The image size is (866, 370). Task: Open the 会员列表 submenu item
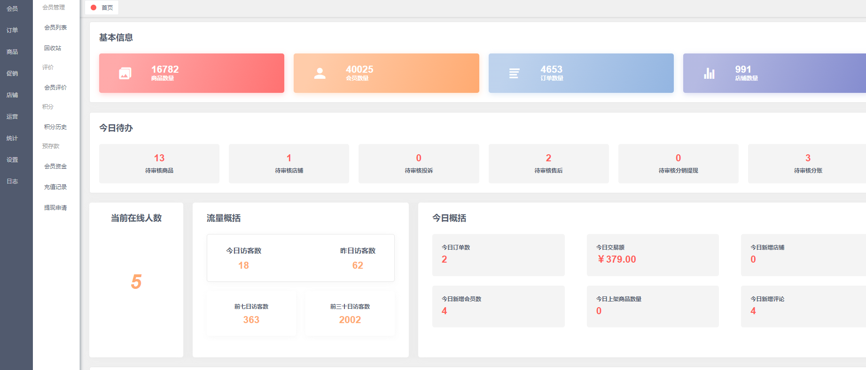pyautogui.click(x=55, y=28)
